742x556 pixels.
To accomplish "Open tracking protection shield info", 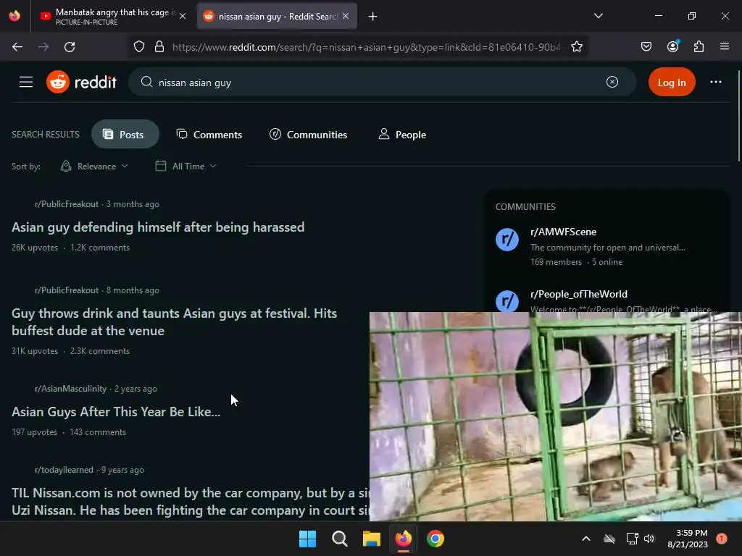I will pos(138,47).
